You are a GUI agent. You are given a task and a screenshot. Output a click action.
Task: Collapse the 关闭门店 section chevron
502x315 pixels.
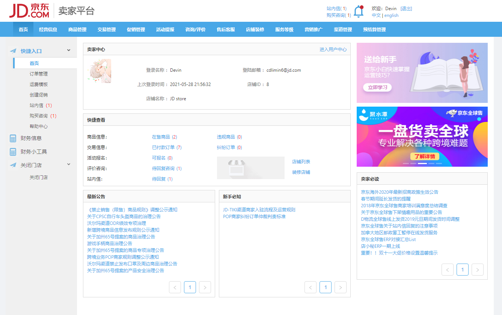coord(69,164)
